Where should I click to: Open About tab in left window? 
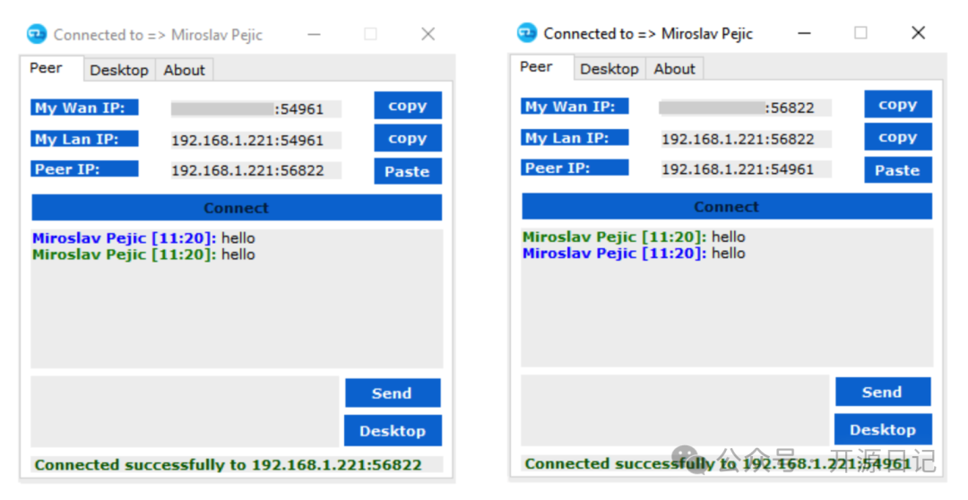coord(184,70)
